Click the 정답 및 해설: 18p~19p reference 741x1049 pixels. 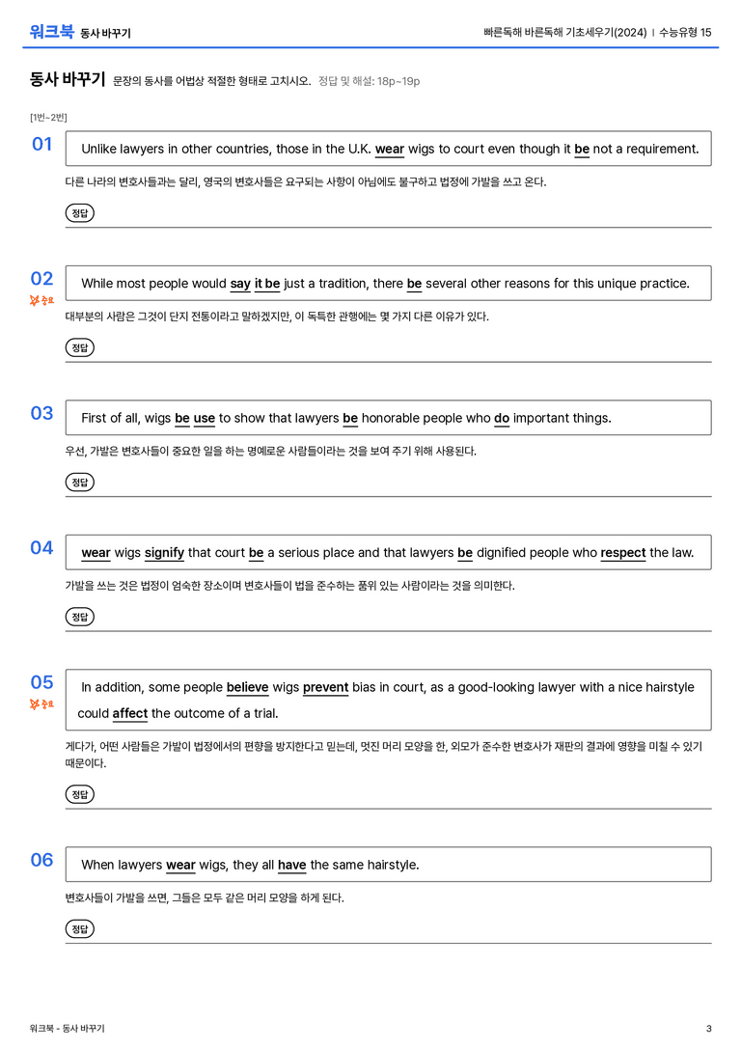click(x=370, y=81)
